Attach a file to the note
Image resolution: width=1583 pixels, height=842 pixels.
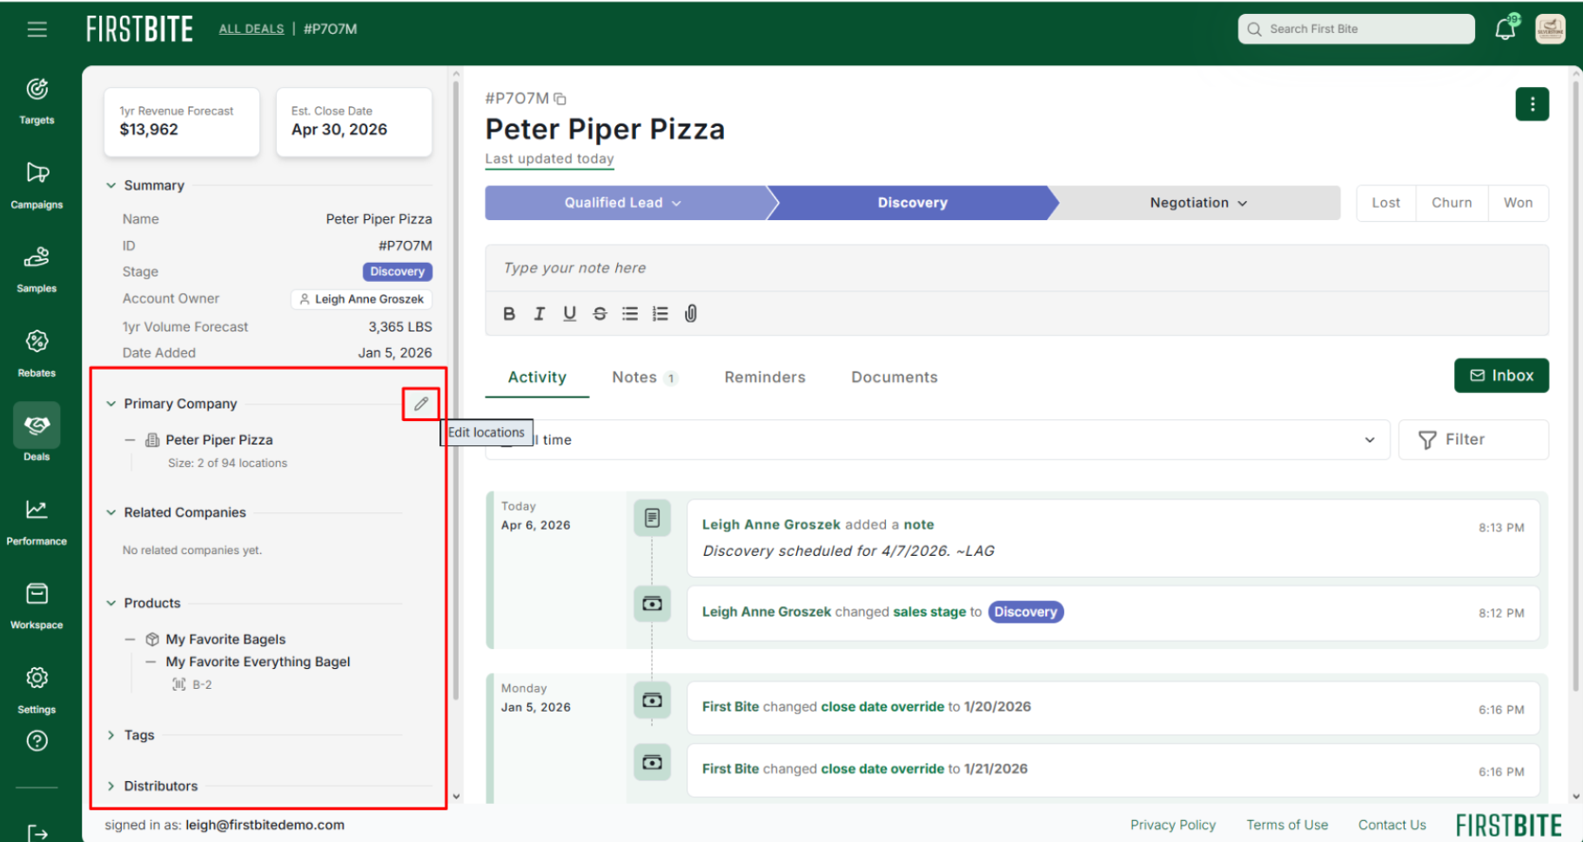[x=691, y=314]
